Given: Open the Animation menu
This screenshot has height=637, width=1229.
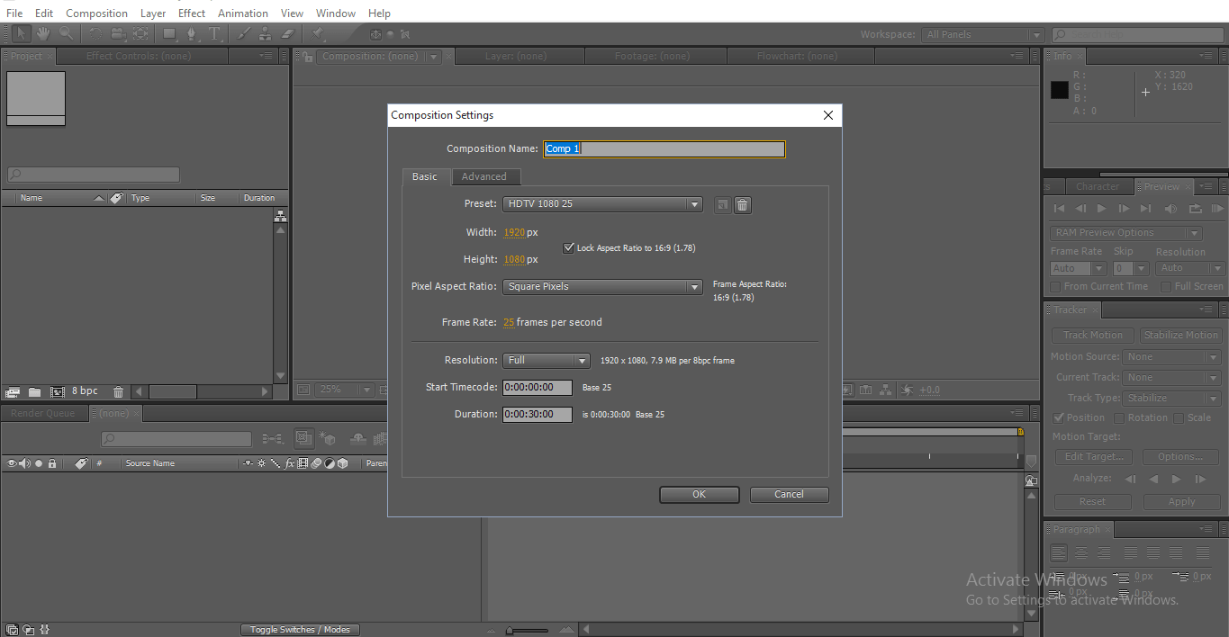Looking at the screenshot, I should tap(242, 13).
